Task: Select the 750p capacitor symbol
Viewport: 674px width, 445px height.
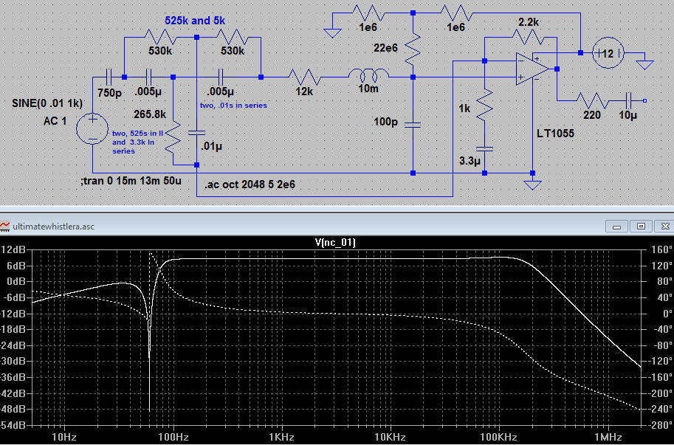Action: (x=109, y=77)
